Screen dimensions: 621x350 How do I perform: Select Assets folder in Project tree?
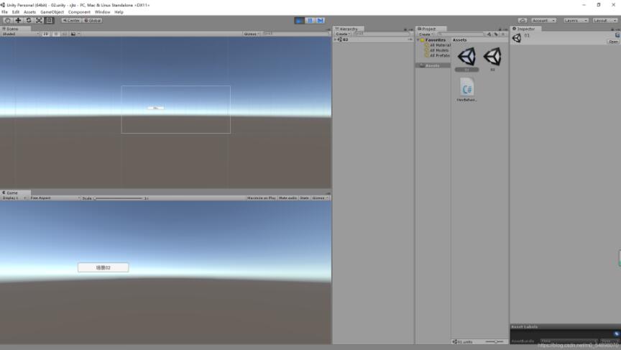433,65
